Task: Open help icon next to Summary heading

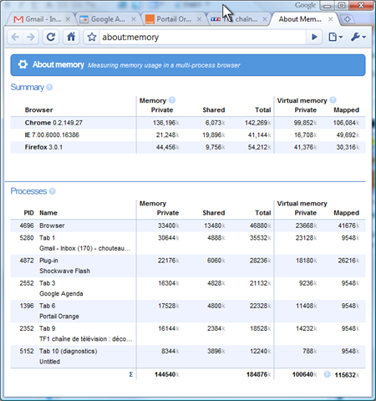Action: (49, 87)
